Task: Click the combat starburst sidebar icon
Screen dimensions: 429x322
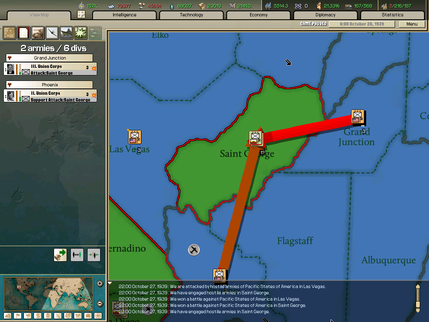Action: click(x=80, y=33)
